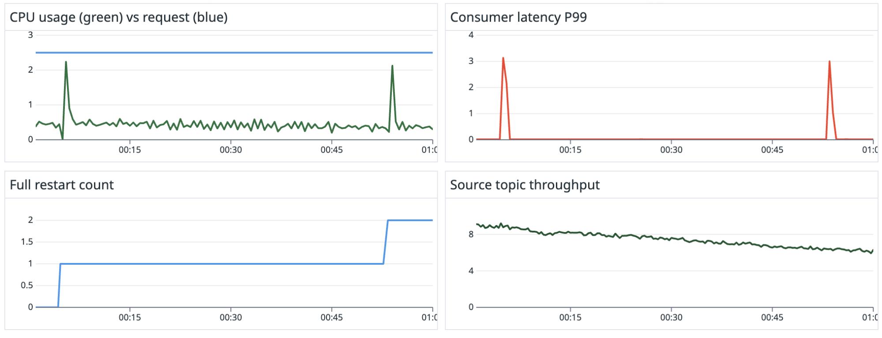This screenshot has width=882, height=338.
Task: Click 00:30 time label in throughput chart
Action: pyautogui.click(x=671, y=318)
